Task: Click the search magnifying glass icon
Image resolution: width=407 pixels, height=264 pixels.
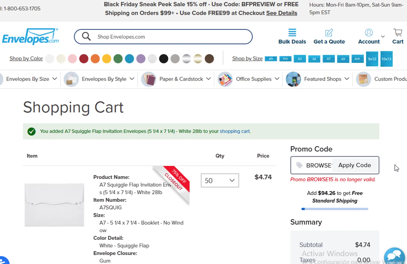Action: [86, 36]
